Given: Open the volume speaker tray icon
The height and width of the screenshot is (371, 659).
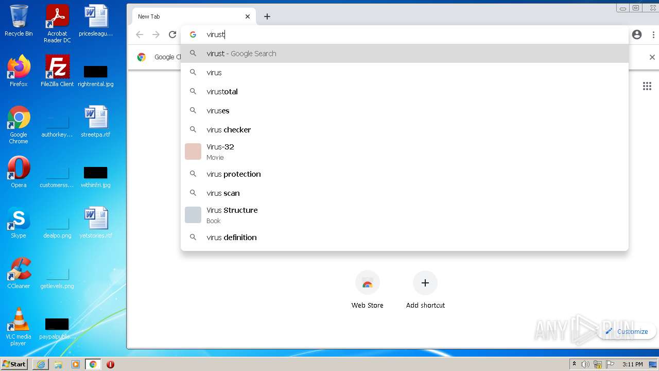Looking at the screenshot, I should pyautogui.click(x=585, y=364).
